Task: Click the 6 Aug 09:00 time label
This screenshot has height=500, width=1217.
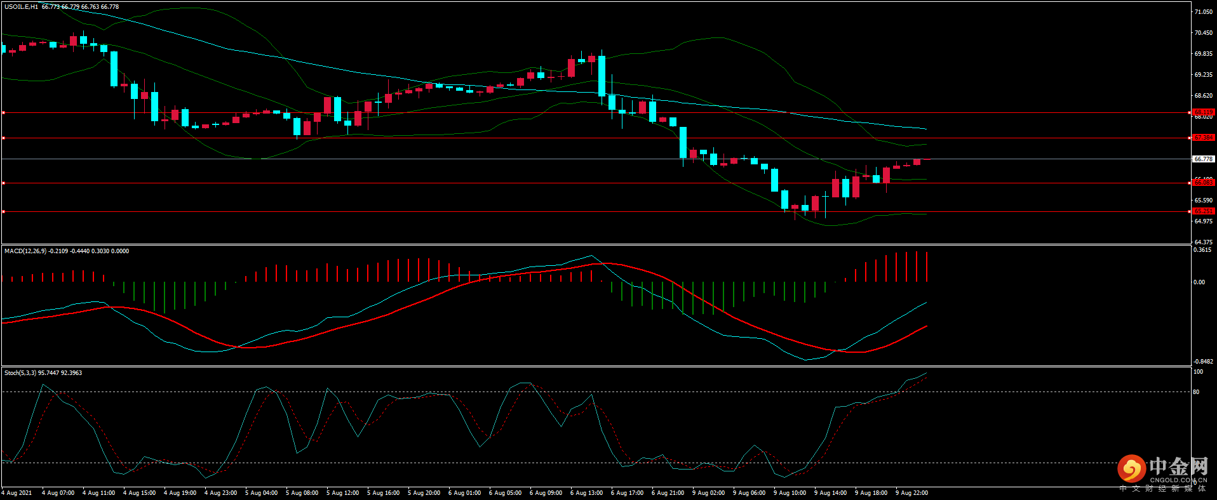Action: [546, 493]
